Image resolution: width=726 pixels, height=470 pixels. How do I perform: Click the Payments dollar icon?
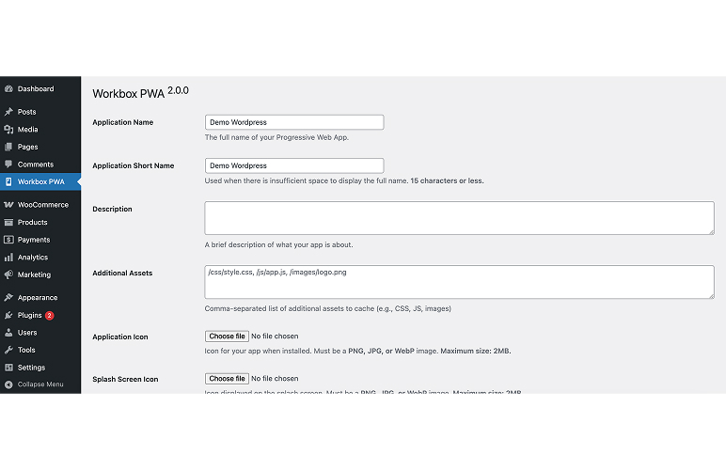(x=8, y=240)
